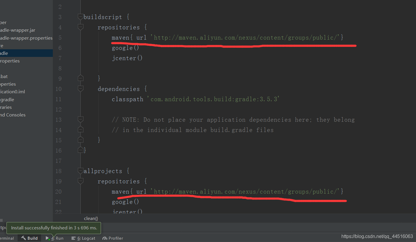416x242 pixels.
Task: Click line number 20 in gutter
Action: point(58,192)
